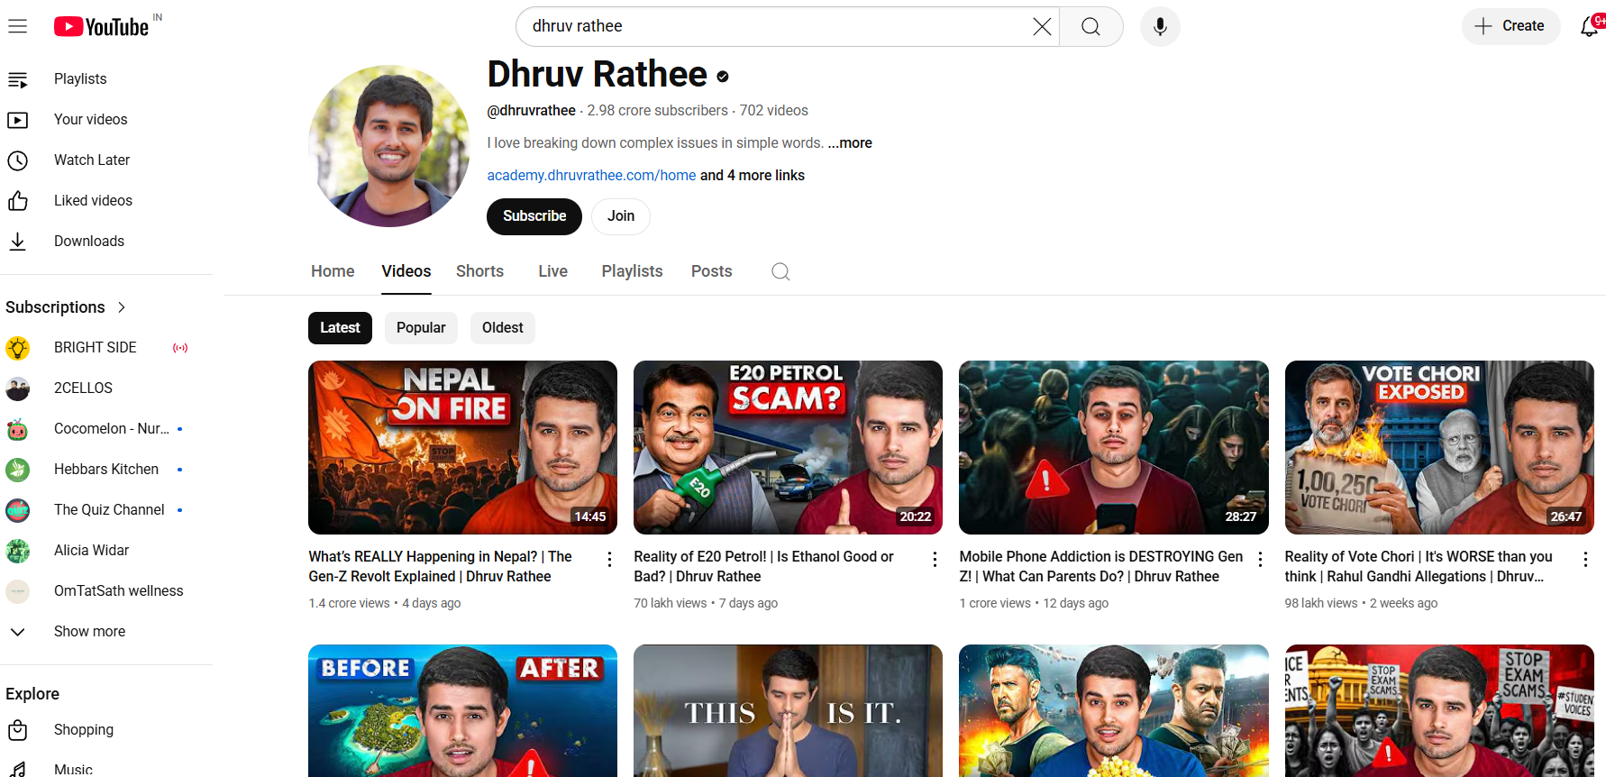Open Liked videos in the sidebar
The width and height of the screenshot is (1606, 777).
[x=106, y=201]
